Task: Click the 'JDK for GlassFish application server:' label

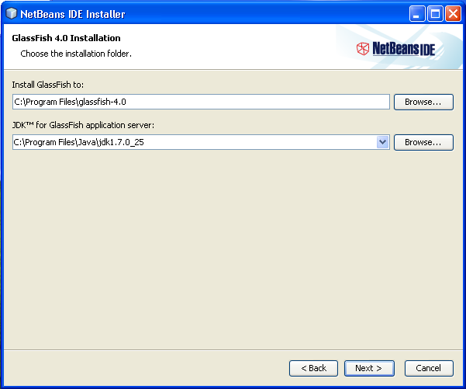Action: click(x=83, y=125)
